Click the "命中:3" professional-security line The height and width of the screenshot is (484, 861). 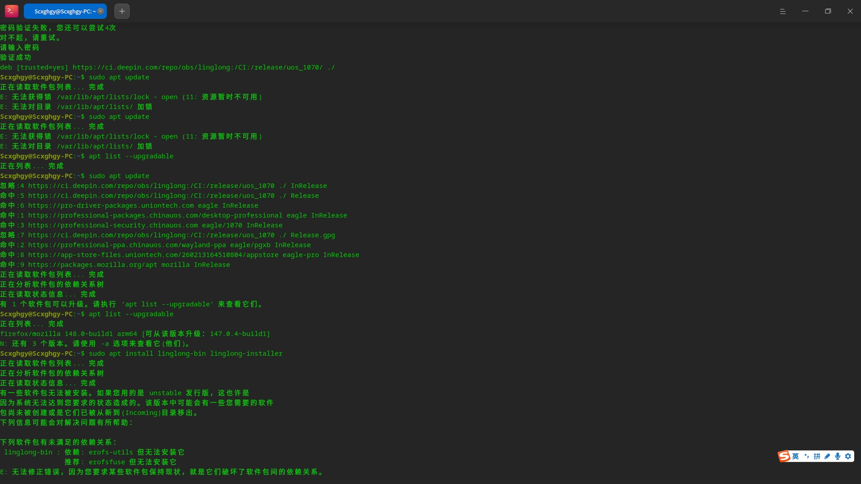click(x=141, y=225)
